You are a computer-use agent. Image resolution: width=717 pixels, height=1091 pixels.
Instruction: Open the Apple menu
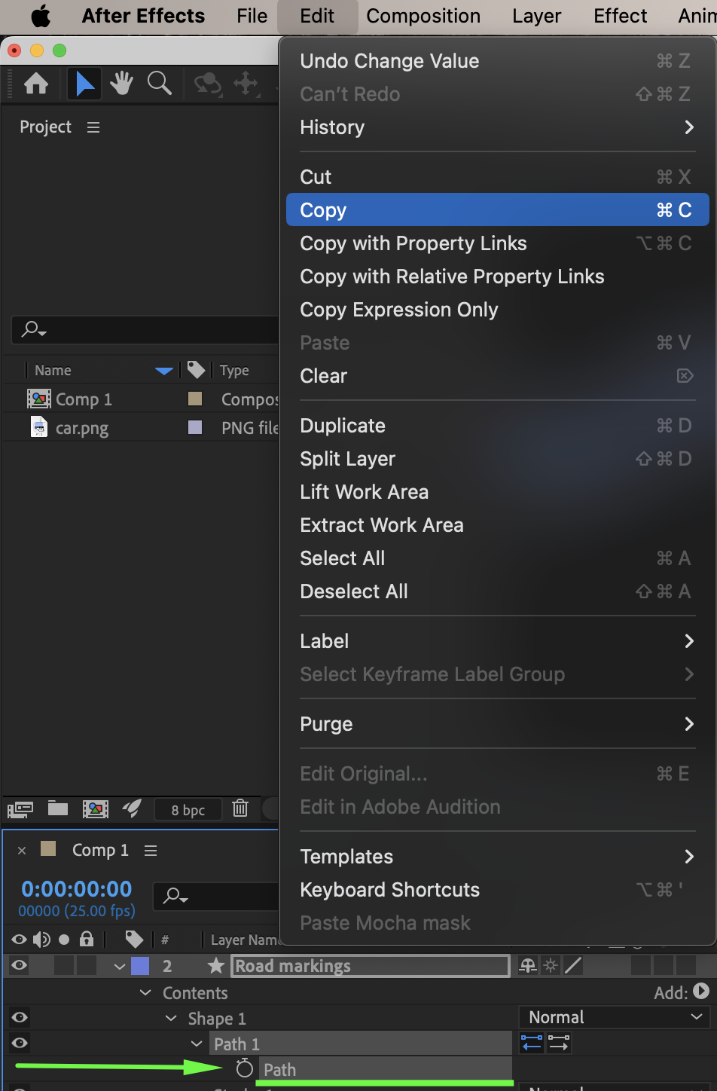click(x=41, y=16)
